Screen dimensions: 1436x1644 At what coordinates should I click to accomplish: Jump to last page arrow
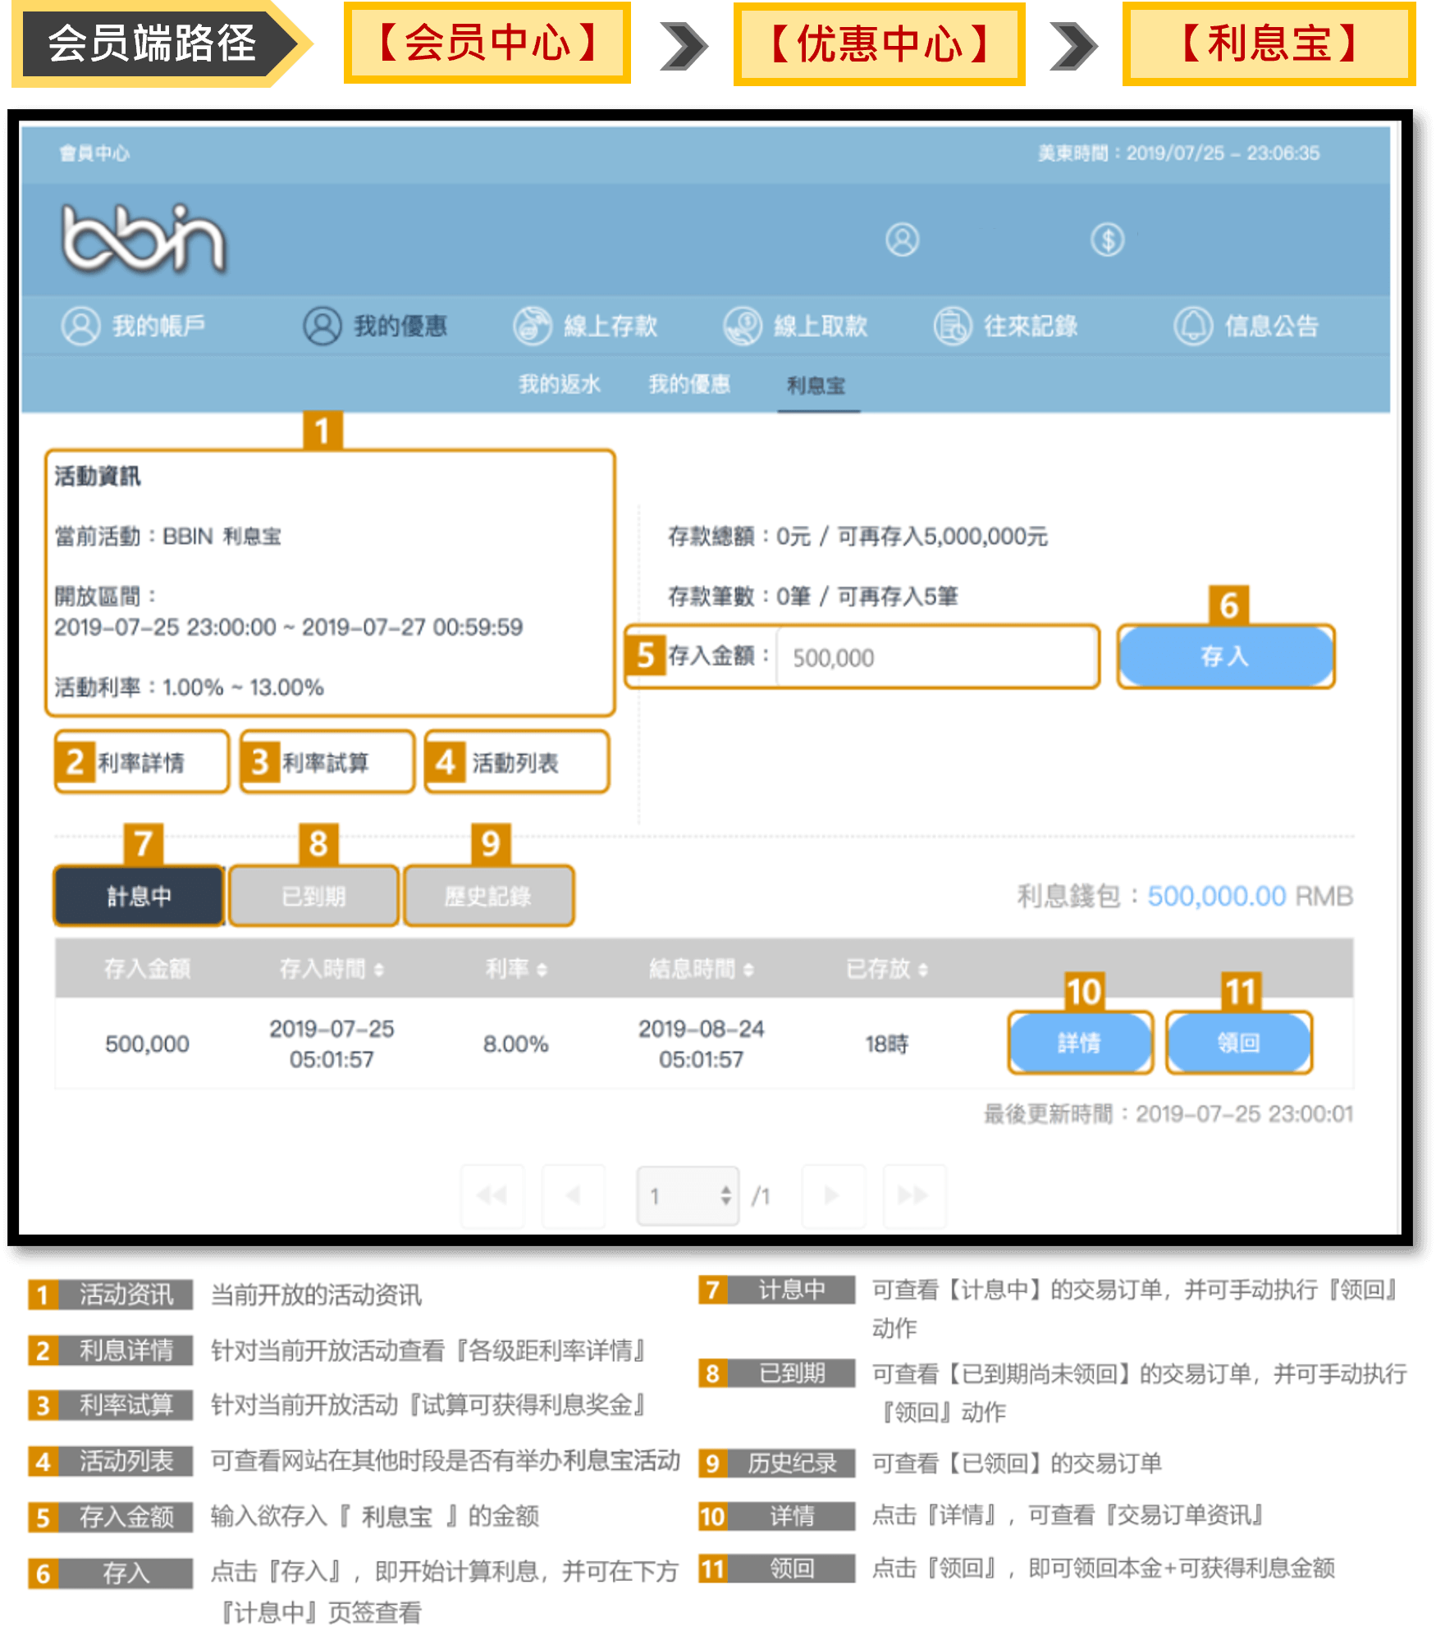[x=913, y=1195]
